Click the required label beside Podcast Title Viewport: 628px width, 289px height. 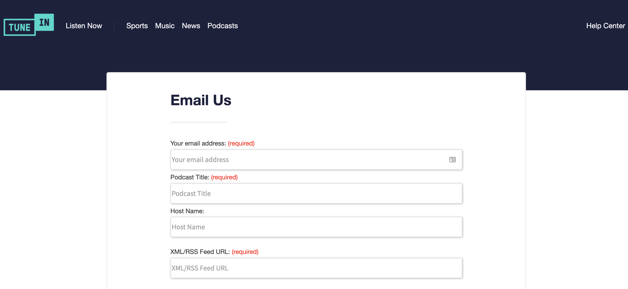coord(224,177)
